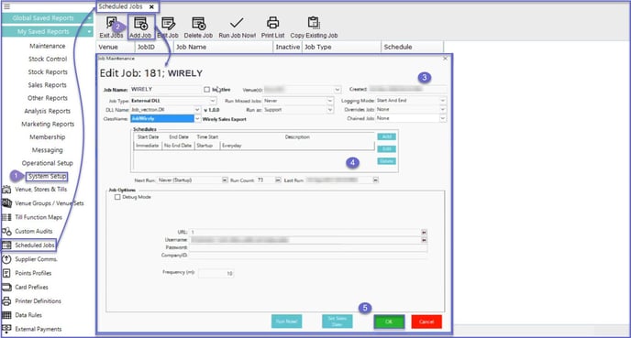Click the Edit Job toolbar icon
631x338 pixels.
click(168, 23)
